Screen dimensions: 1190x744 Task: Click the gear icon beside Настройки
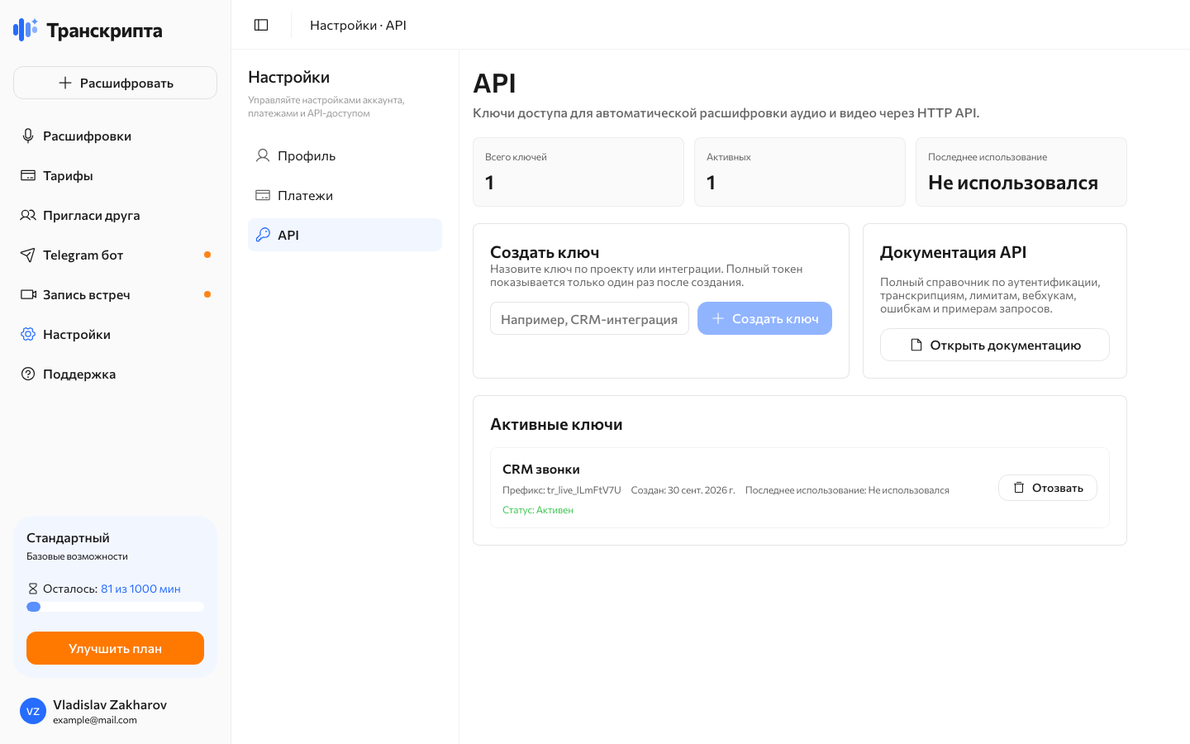click(x=28, y=334)
